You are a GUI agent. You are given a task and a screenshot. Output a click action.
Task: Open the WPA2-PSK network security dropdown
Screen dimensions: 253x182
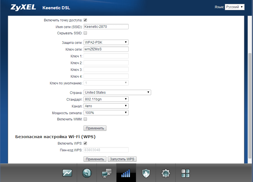click(x=106, y=42)
